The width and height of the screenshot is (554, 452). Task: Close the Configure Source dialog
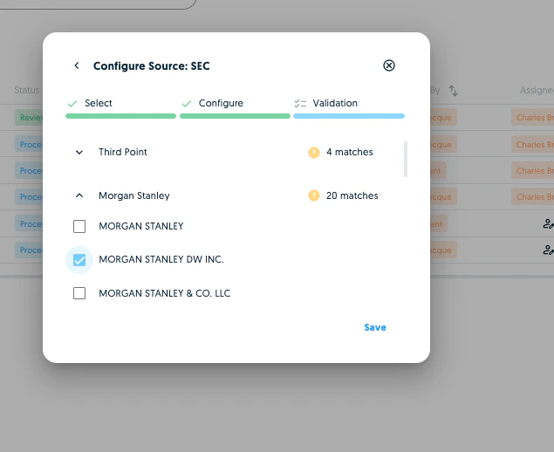tap(388, 65)
